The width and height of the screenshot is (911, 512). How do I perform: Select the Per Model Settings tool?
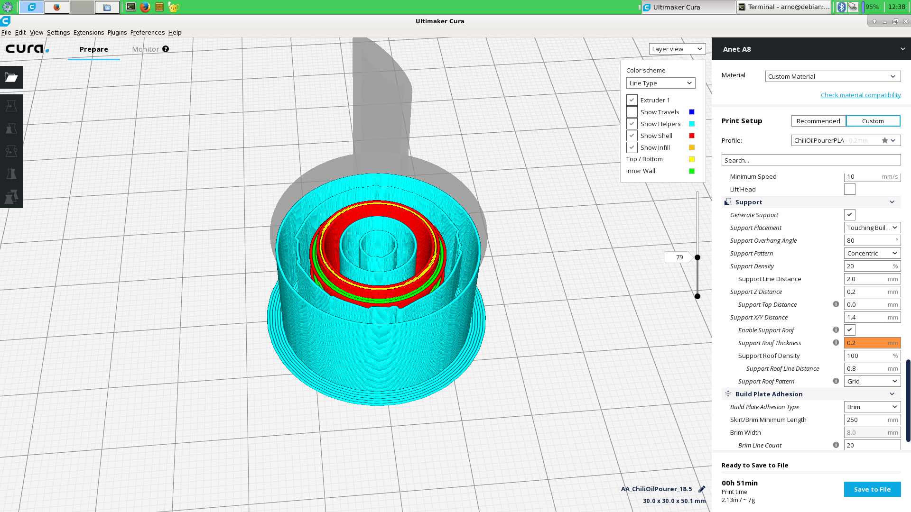11,196
